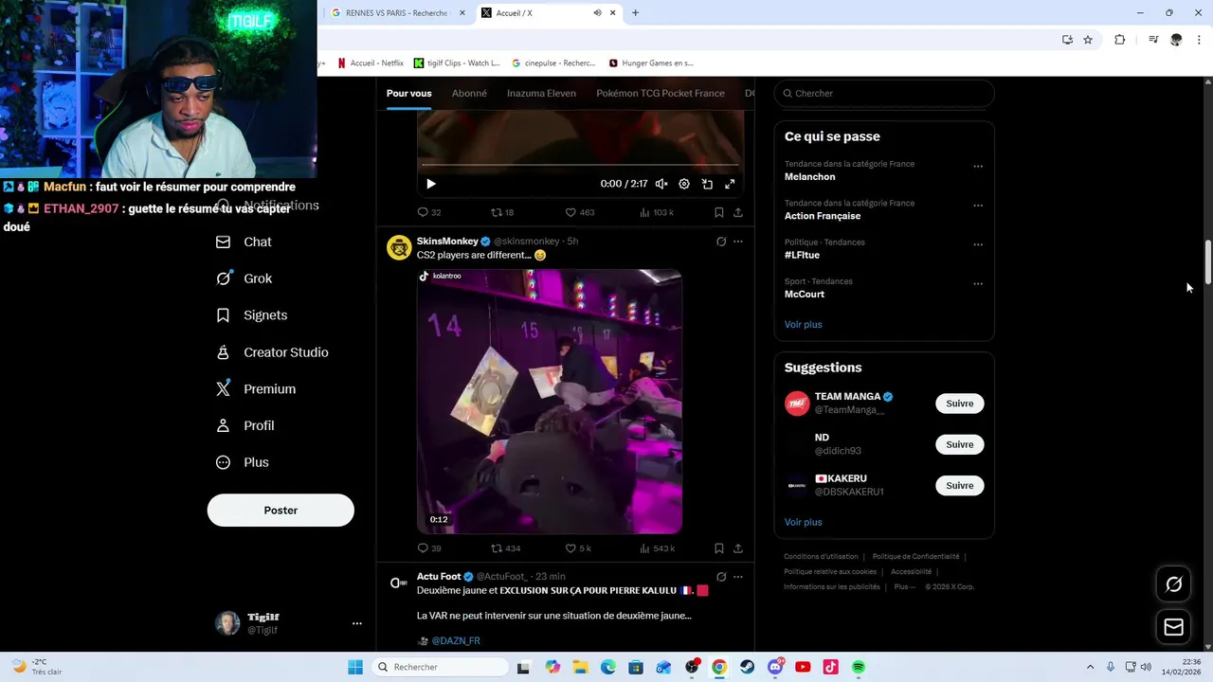Open the Chrome three-dot menu

point(1199,40)
